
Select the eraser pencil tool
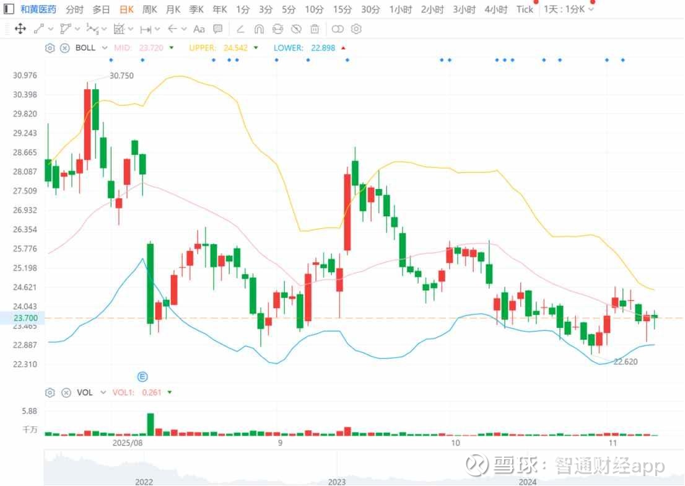click(x=240, y=29)
